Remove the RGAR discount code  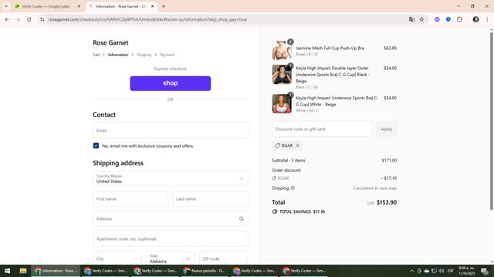coord(297,145)
